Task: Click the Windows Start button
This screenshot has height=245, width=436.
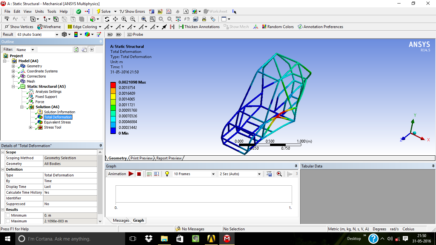Action: [x=7, y=239]
